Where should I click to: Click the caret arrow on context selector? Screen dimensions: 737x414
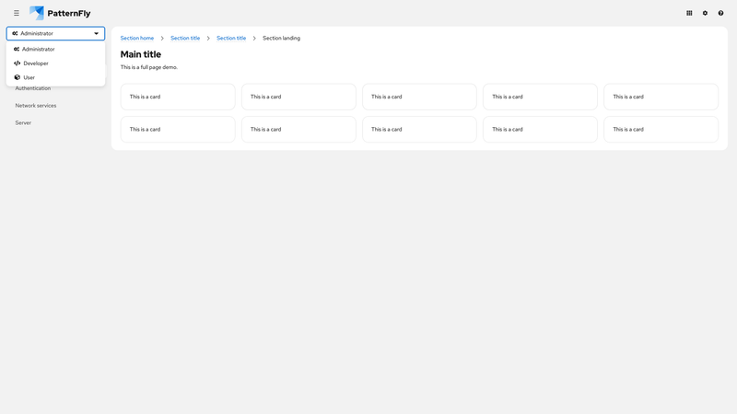pyautogui.click(x=97, y=33)
